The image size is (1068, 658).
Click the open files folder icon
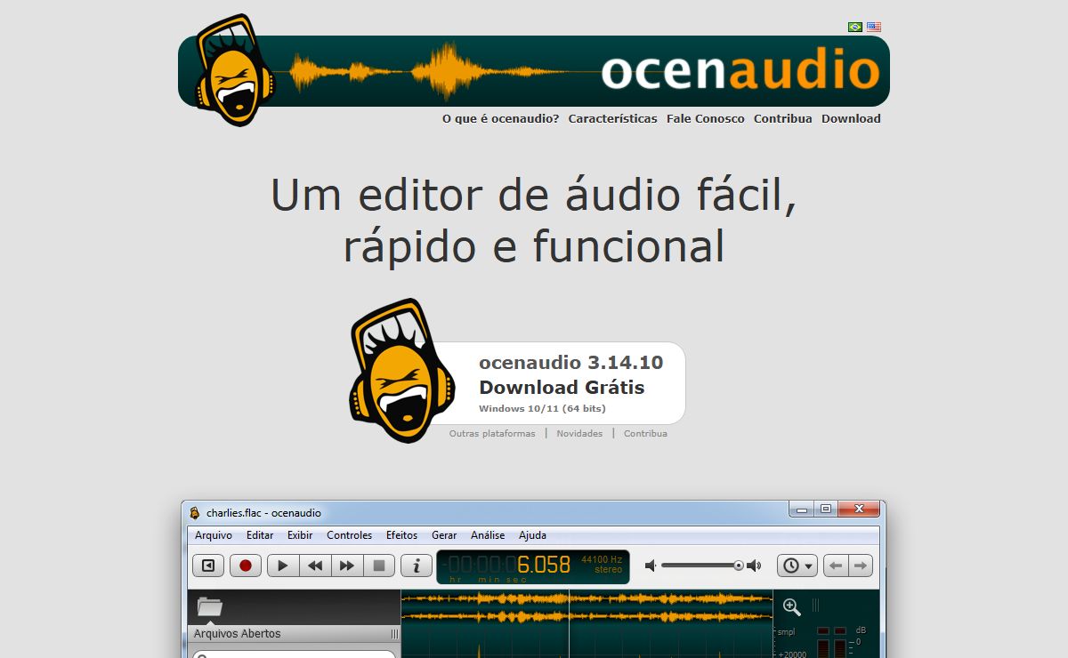click(x=210, y=607)
